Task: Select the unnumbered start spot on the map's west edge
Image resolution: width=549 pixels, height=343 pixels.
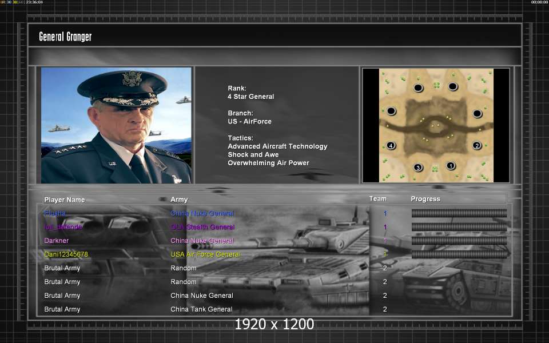Action: pos(391,111)
